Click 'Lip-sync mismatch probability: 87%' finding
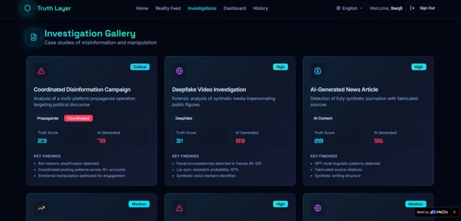 pos(208,169)
